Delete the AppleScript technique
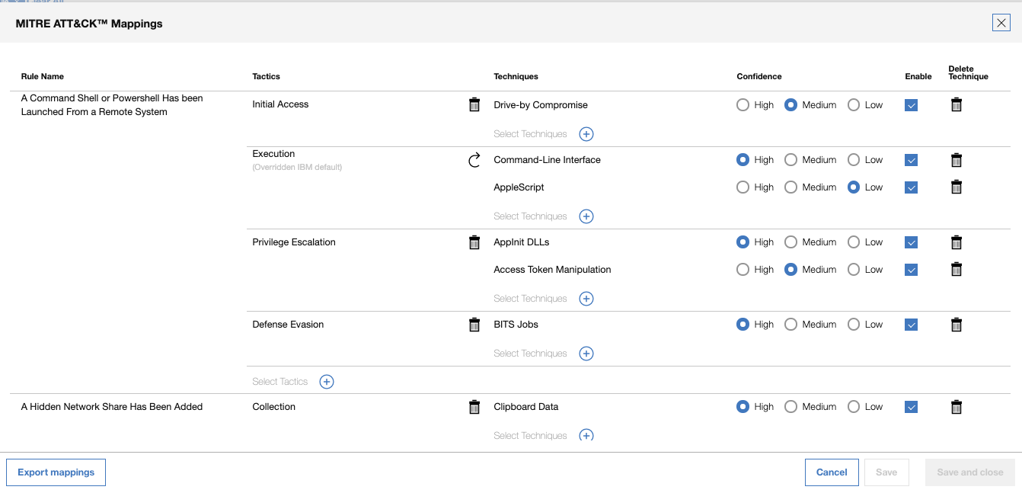This screenshot has width=1022, height=493. coord(957,187)
